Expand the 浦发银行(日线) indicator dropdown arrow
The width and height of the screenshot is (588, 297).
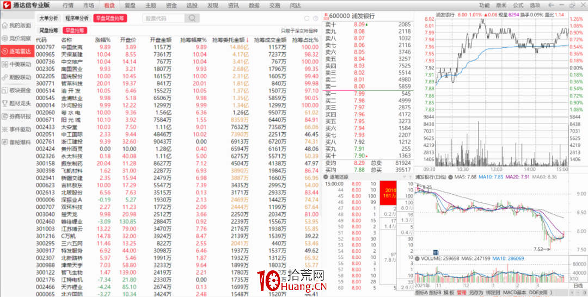(449, 177)
